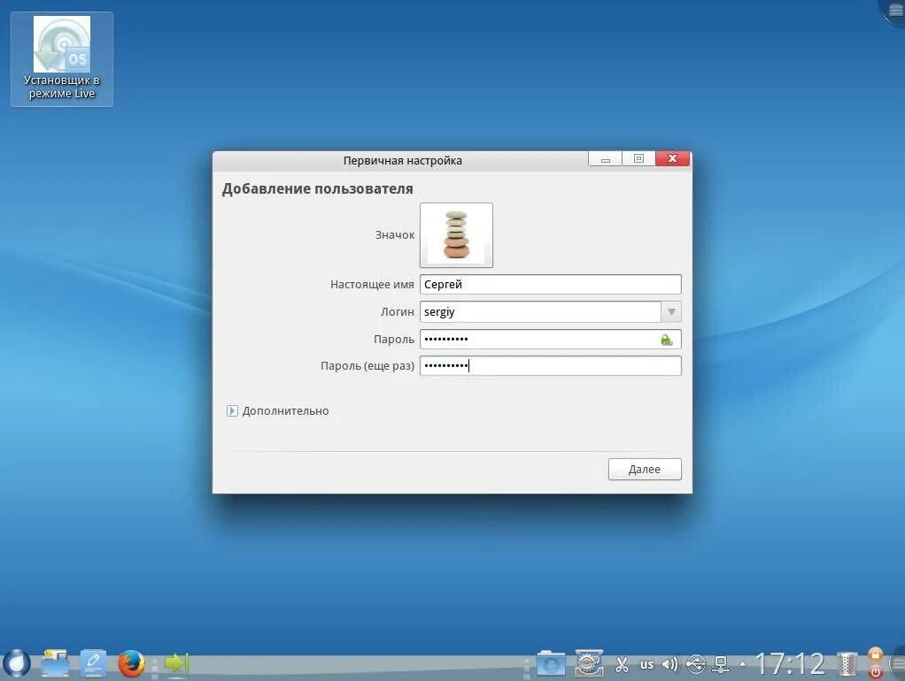Open the desktop toolbox at top-right corner
The image size is (905, 681).
coord(894,11)
